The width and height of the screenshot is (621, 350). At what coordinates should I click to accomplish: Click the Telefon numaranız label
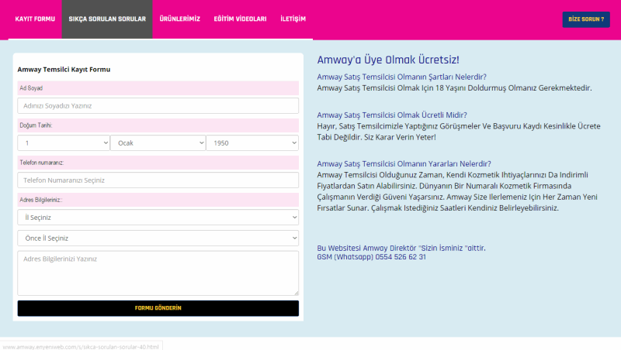158,163
